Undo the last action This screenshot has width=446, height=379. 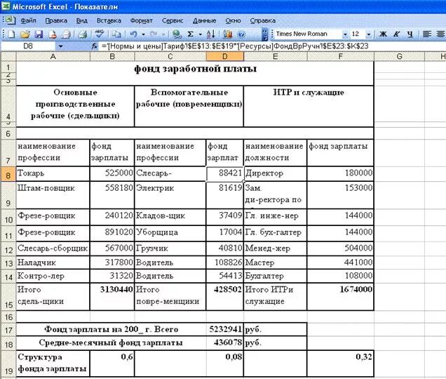click(x=133, y=34)
